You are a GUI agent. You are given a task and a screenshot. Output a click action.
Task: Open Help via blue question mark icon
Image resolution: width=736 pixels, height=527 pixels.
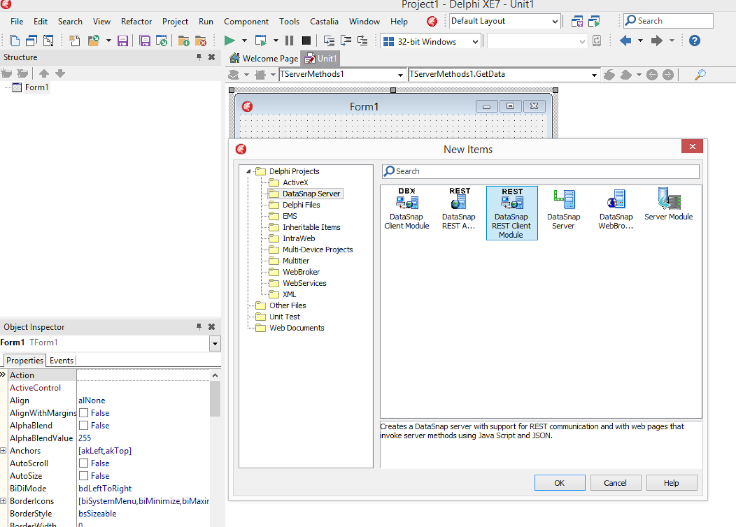click(x=695, y=41)
